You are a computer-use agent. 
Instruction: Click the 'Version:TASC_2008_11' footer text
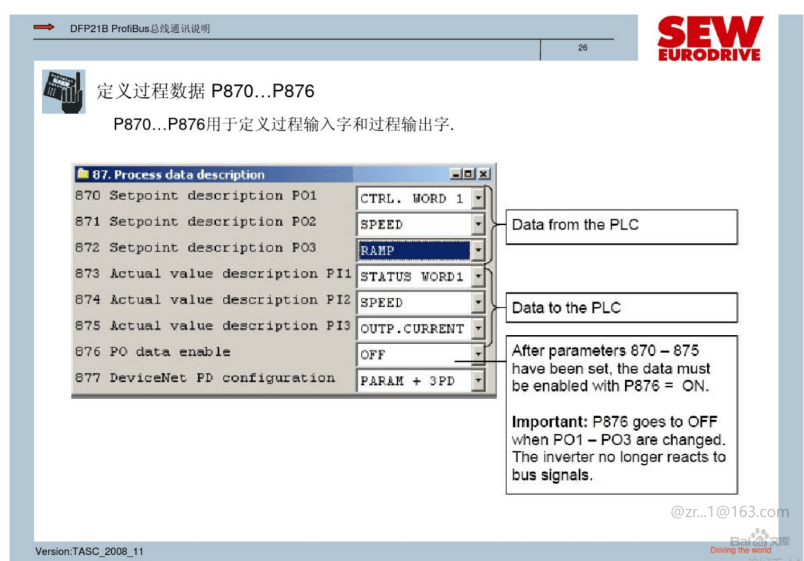coord(89,551)
